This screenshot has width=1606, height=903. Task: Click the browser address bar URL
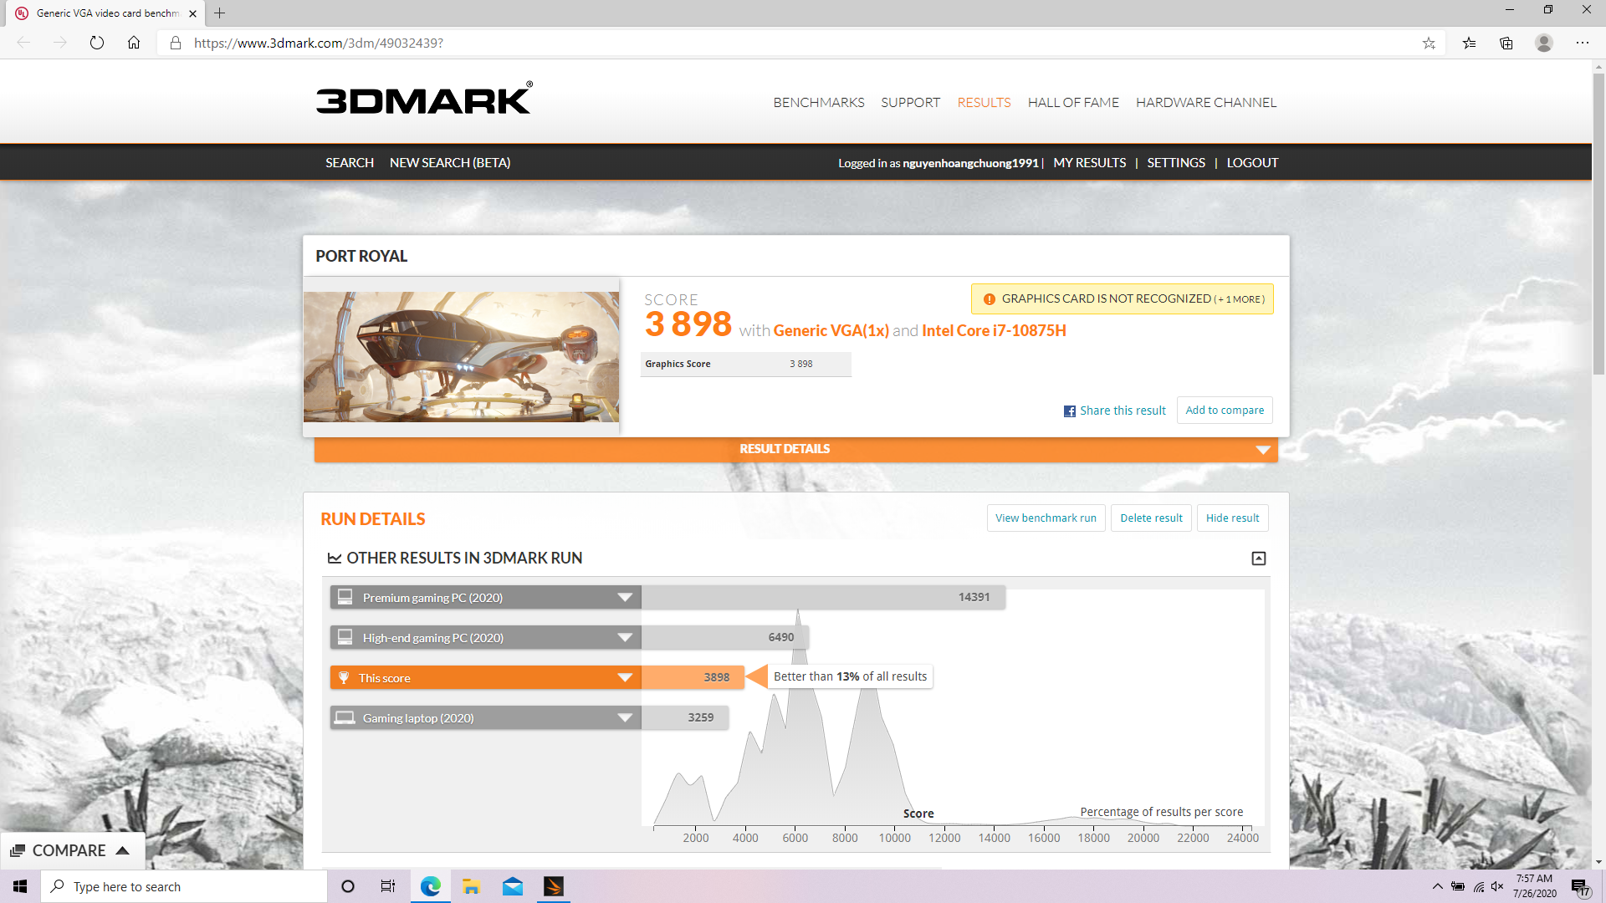[x=318, y=43]
